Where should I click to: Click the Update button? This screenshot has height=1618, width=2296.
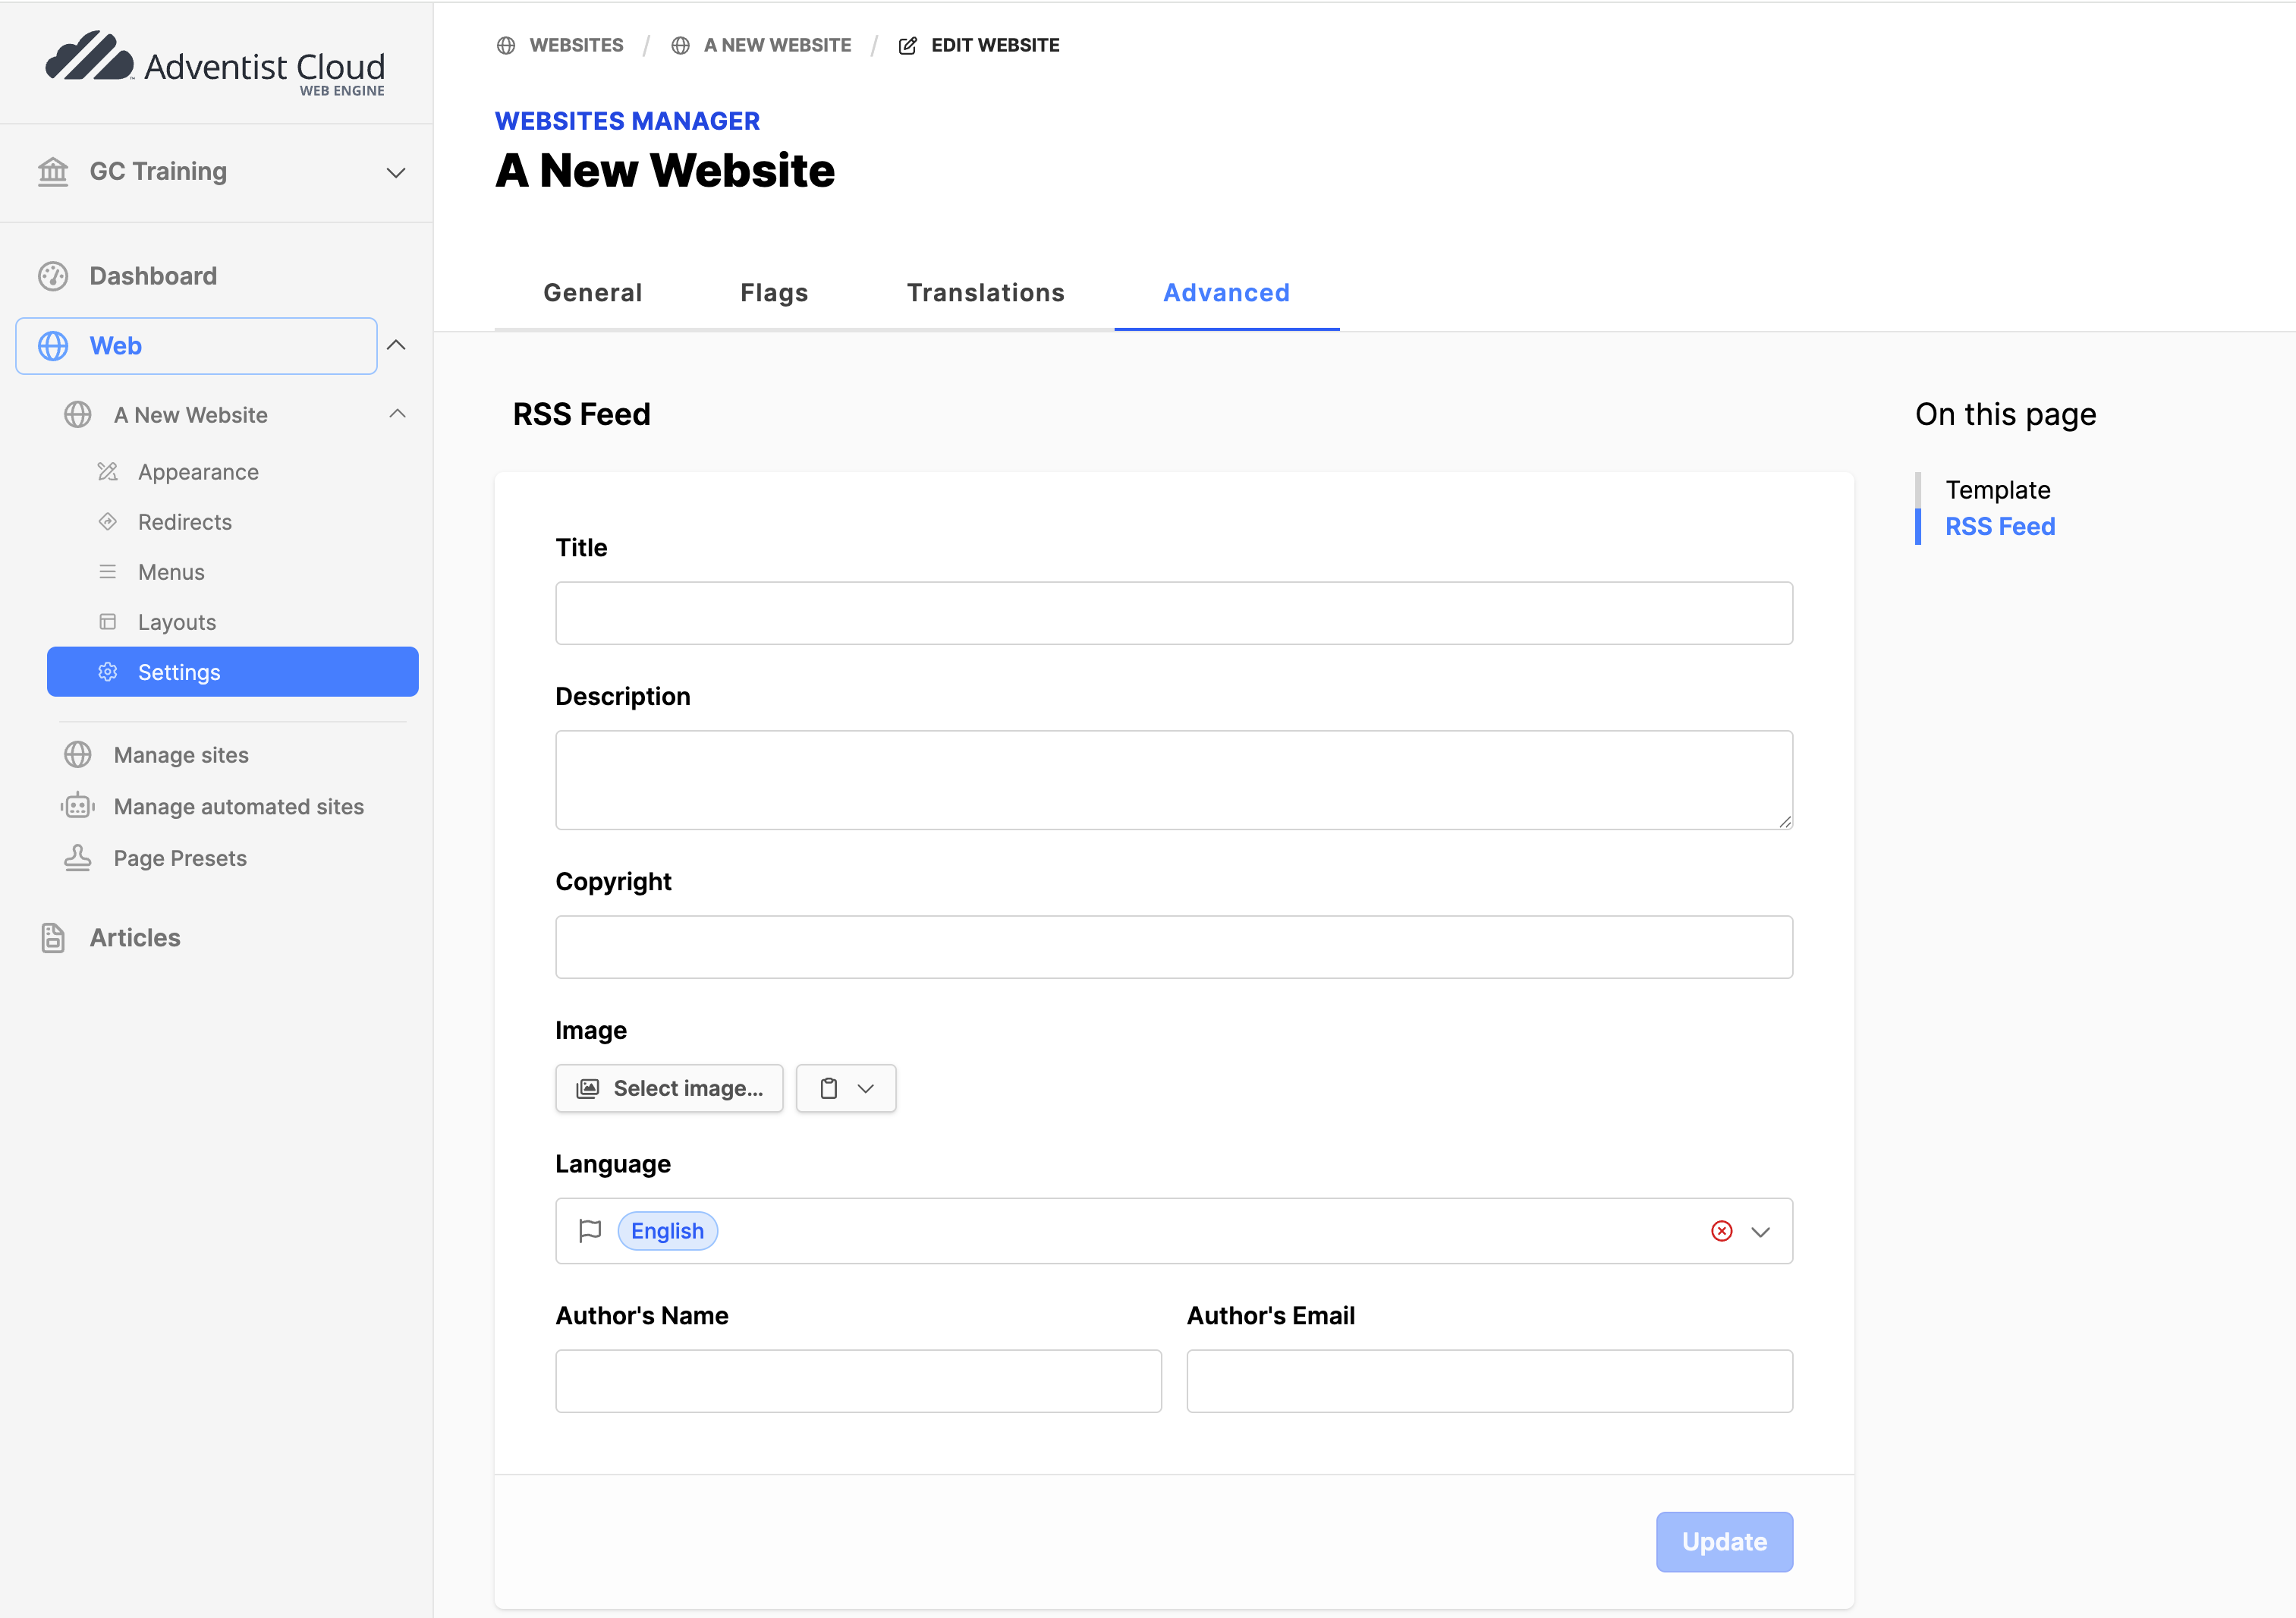point(1723,1541)
